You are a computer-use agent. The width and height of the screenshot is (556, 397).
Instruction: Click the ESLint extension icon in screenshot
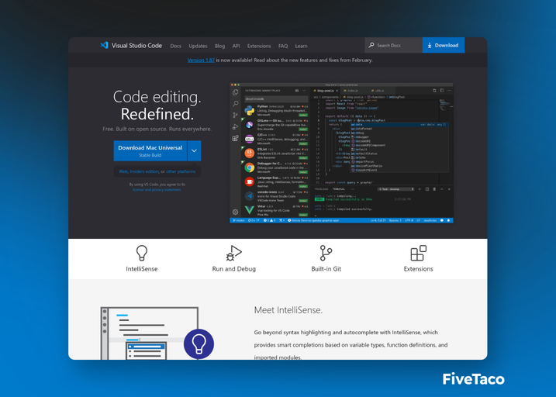[x=250, y=153]
